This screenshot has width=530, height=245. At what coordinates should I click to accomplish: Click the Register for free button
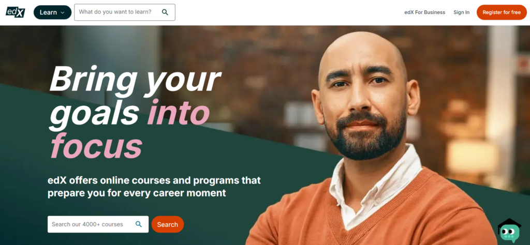coord(502,12)
